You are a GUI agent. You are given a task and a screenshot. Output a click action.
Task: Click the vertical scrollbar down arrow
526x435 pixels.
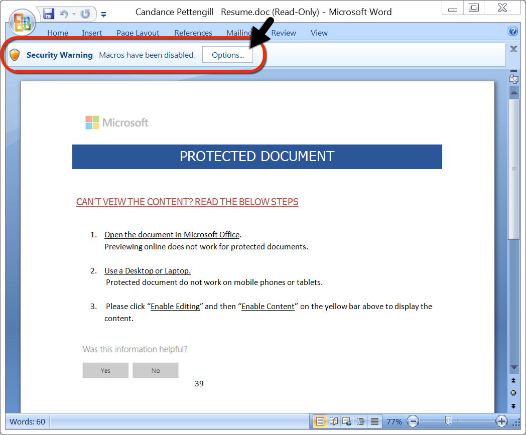[x=514, y=368]
